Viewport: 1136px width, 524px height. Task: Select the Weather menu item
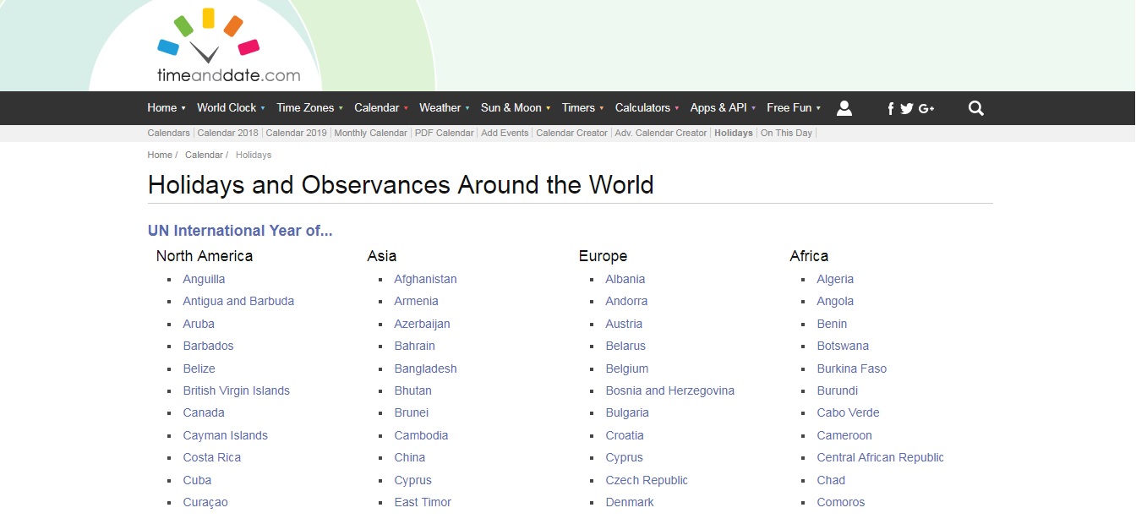pyautogui.click(x=444, y=108)
